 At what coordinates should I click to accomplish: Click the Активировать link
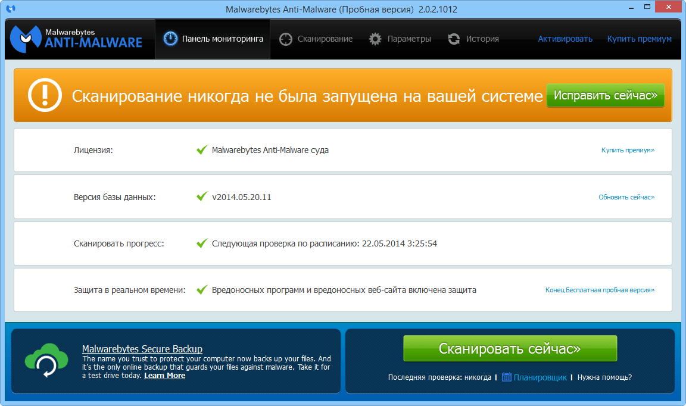tap(565, 38)
